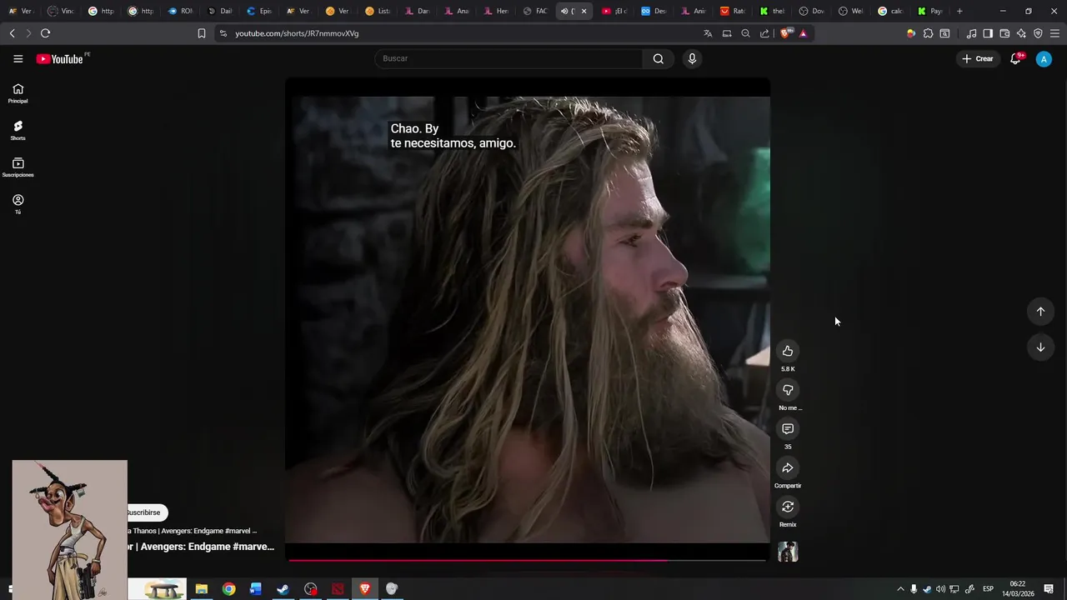Open the media control music note icon
This screenshot has width=1067, height=600.
(971, 33)
